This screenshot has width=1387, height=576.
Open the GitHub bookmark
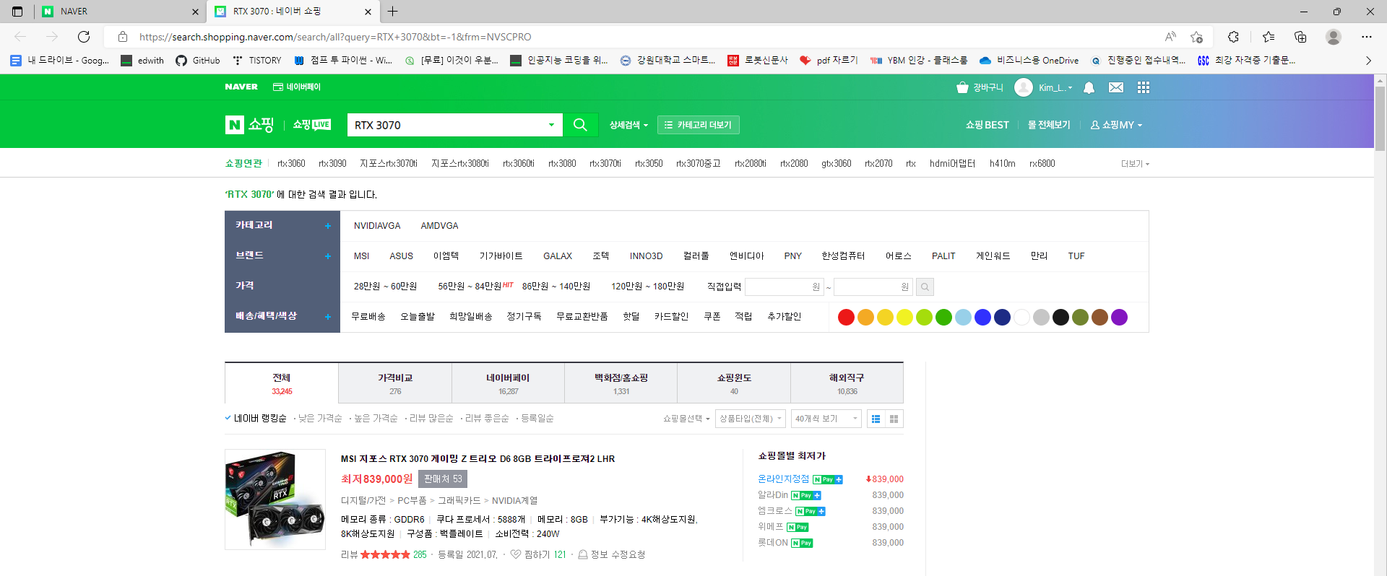[x=198, y=61]
